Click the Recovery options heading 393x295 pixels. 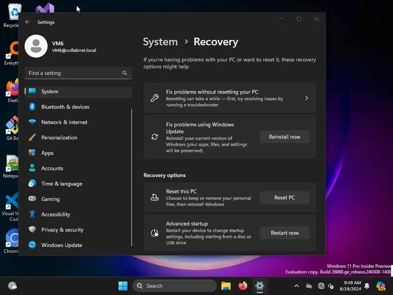[x=164, y=175]
